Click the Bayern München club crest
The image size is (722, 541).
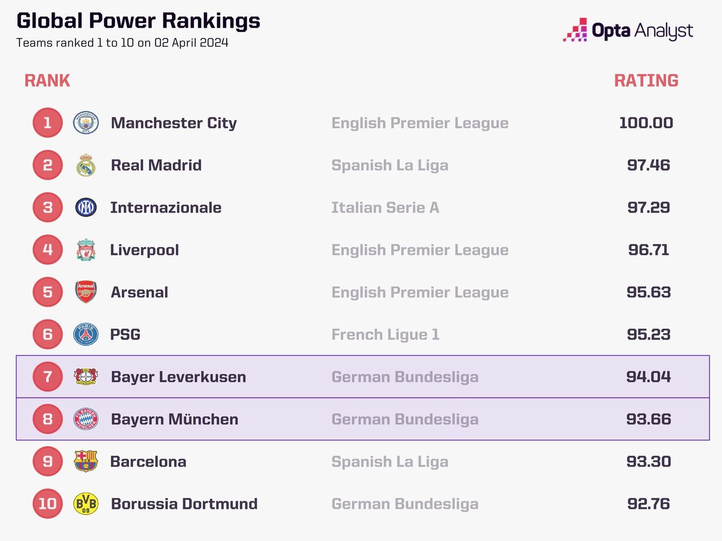(x=86, y=419)
